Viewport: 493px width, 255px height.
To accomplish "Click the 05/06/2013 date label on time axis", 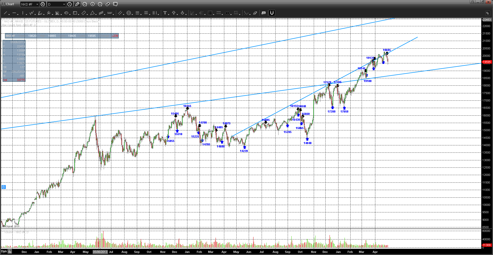I will (100, 252).
